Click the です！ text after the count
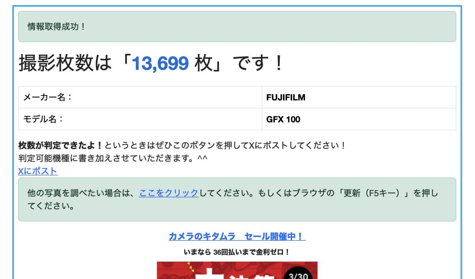The width and height of the screenshot is (475, 279). point(258,64)
